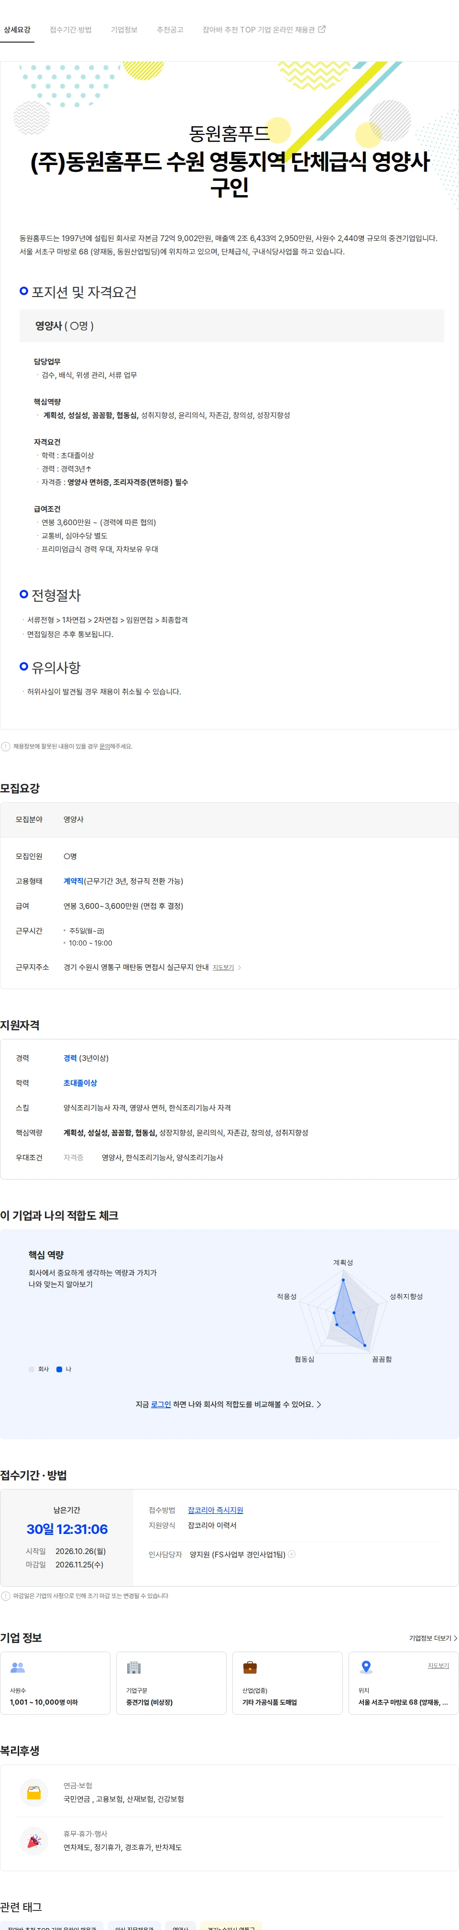This screenshot has width=459, height=1930.
Task: Click the blue 경력 (3년이상) text
Action: (86, 1059)
